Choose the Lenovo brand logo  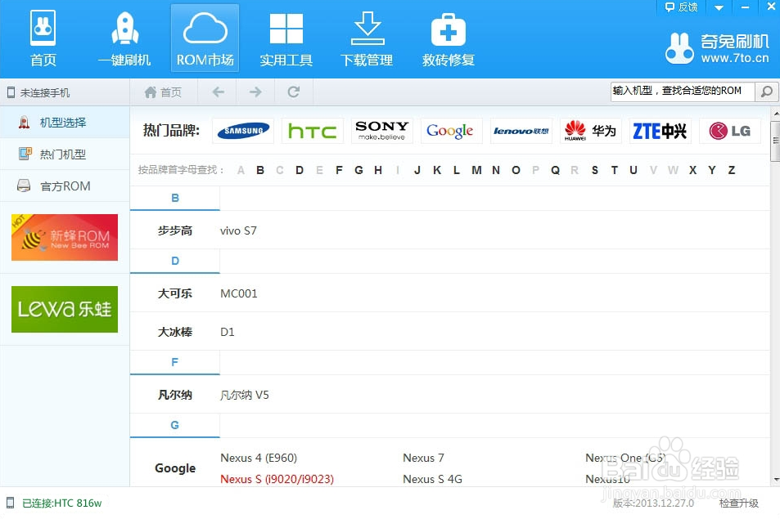click(521, 131)
